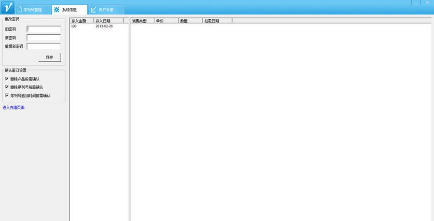434x221 pixels.
Task: Open the 序列号管理 tab
Action: click(x=33, y=10)
